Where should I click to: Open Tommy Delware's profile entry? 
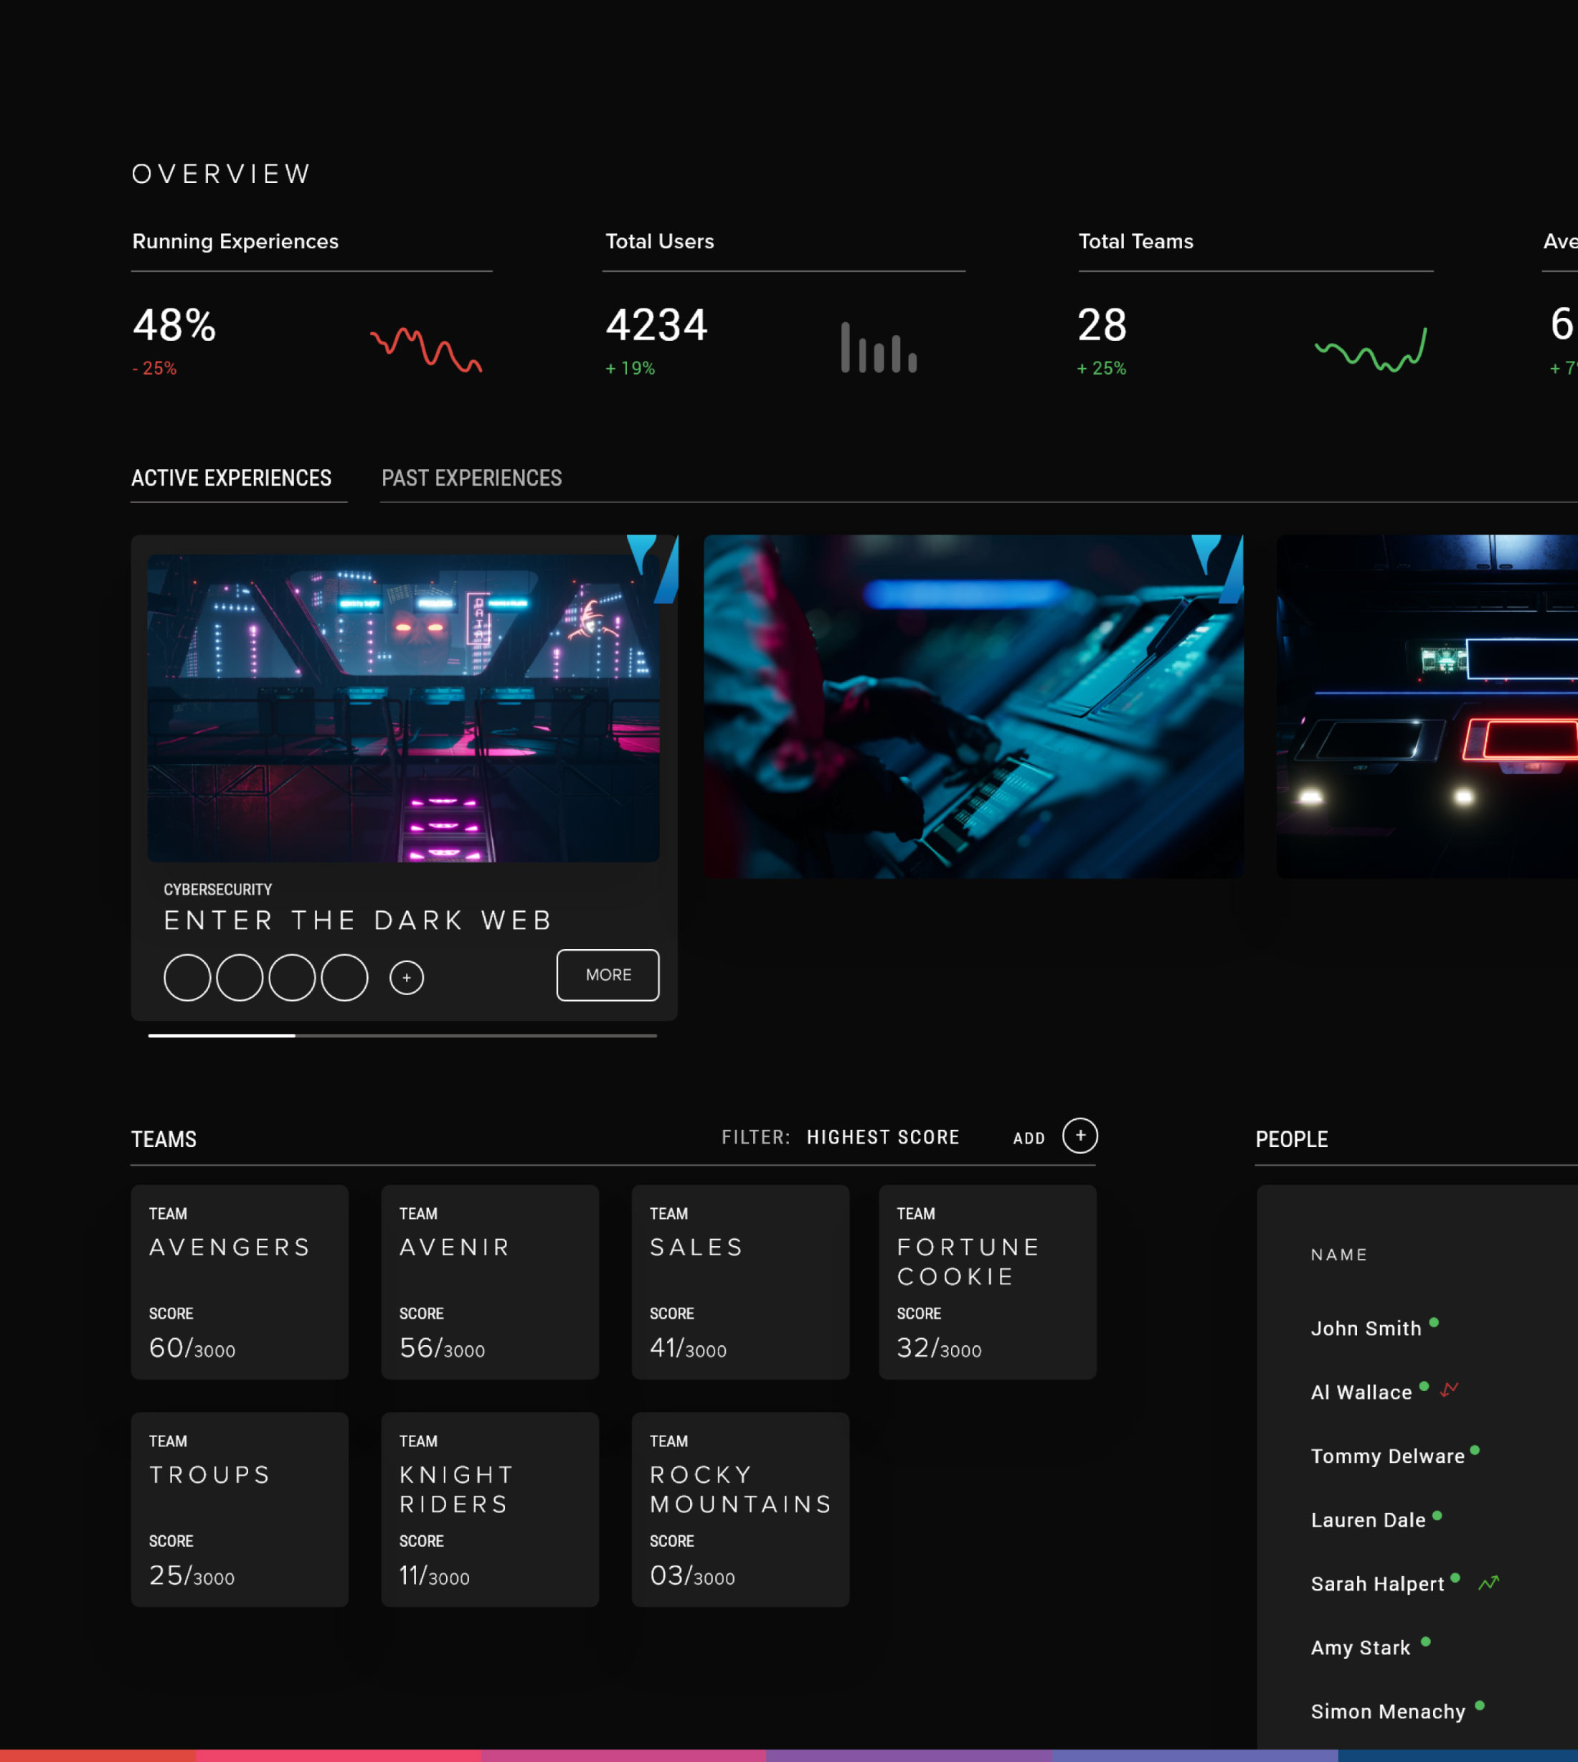point(1387,1456)
